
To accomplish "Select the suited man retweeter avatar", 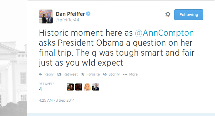I will (96, 87).
